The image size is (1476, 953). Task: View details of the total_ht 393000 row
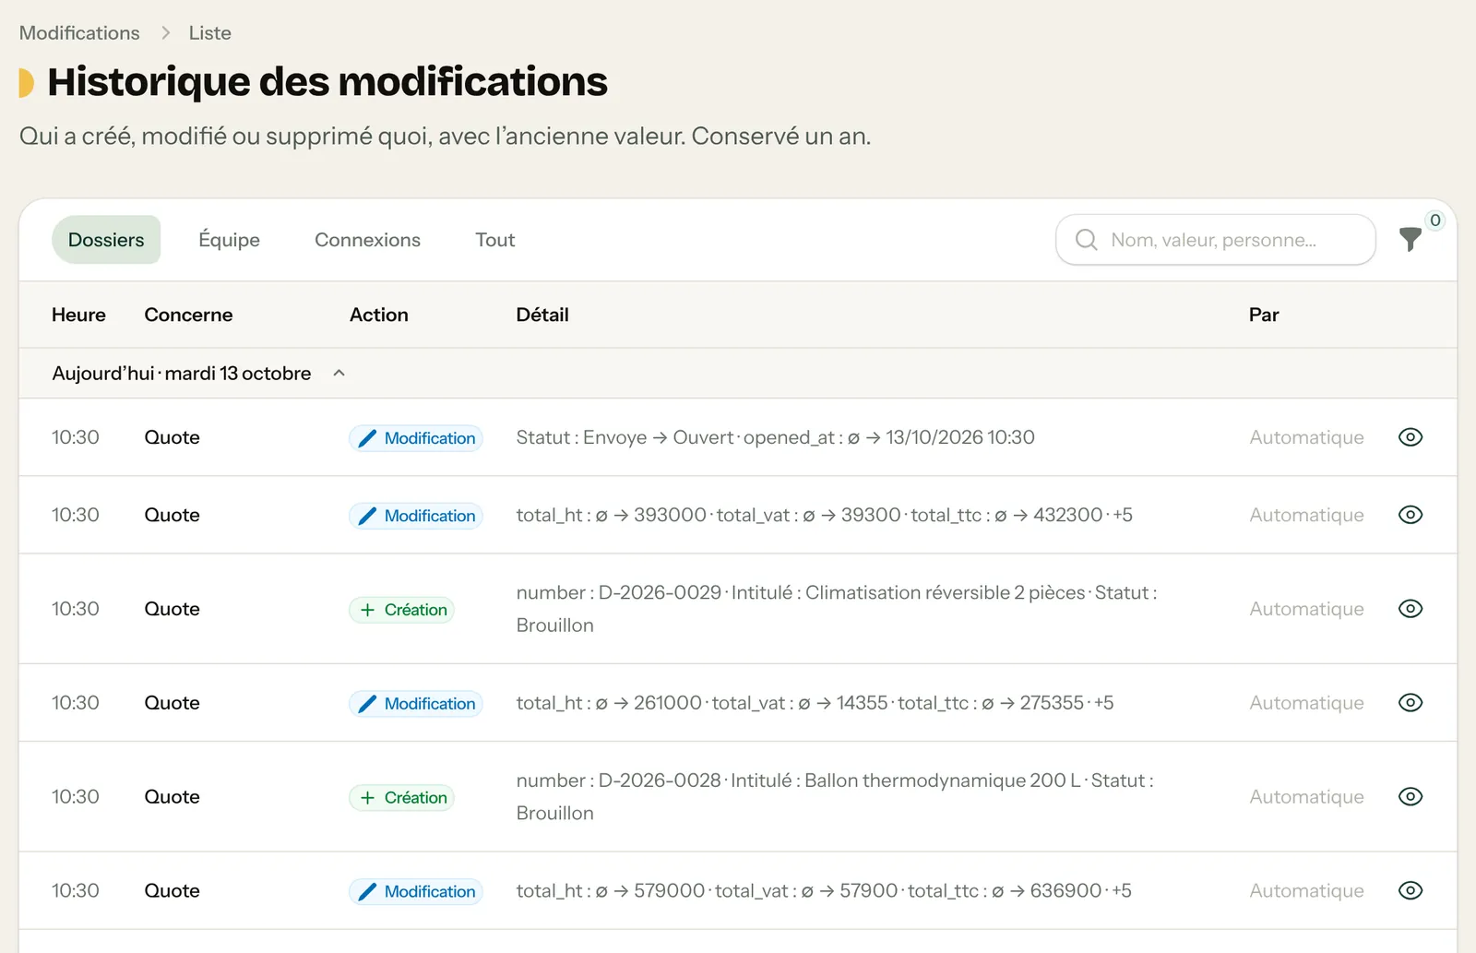click(1411, 515)
